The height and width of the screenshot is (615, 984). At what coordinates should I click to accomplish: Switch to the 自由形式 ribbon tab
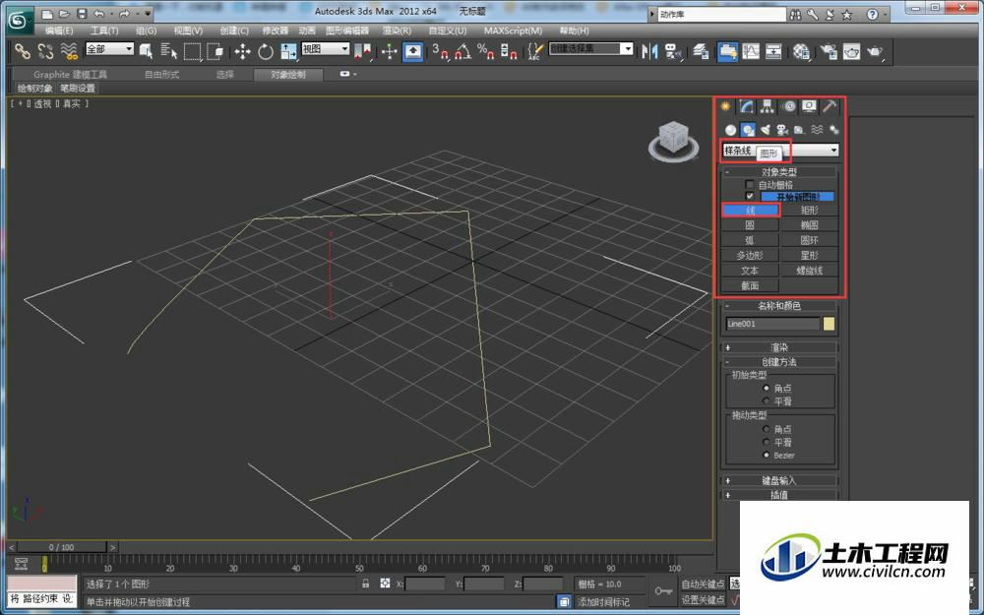tap(162, 74)
